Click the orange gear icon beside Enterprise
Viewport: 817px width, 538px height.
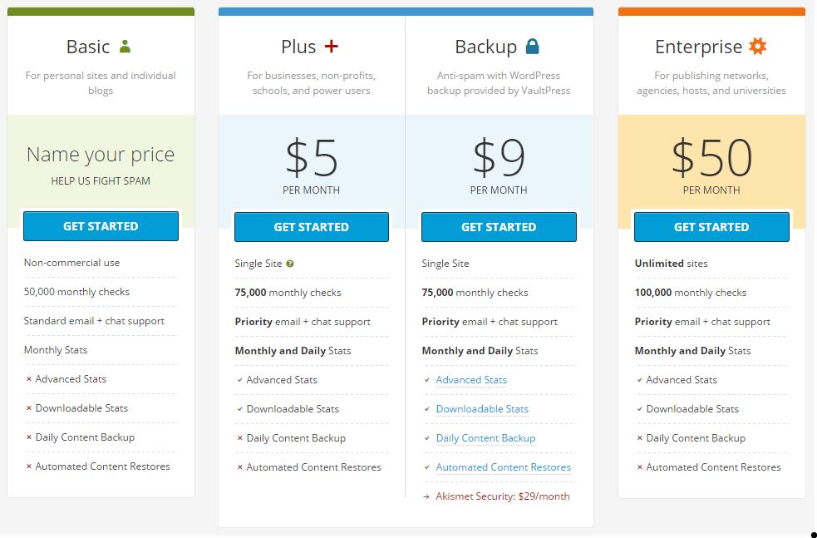pyautogui.click(x=758, y=47)
